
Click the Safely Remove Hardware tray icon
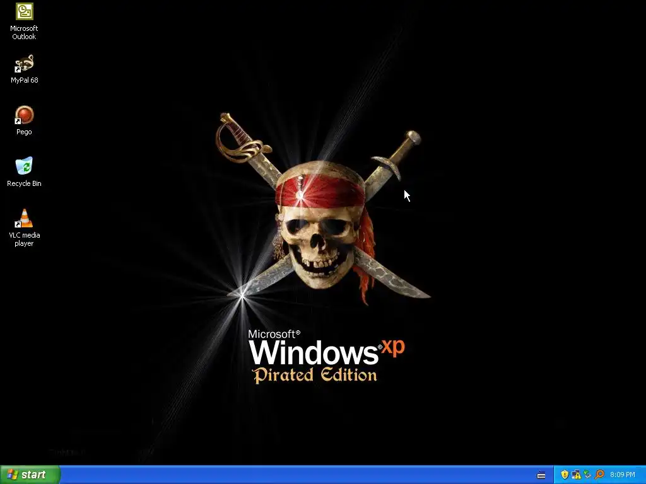[587, 475]
